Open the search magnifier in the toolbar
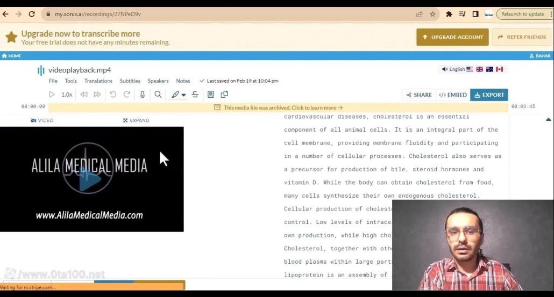 (x=158, y=95)
